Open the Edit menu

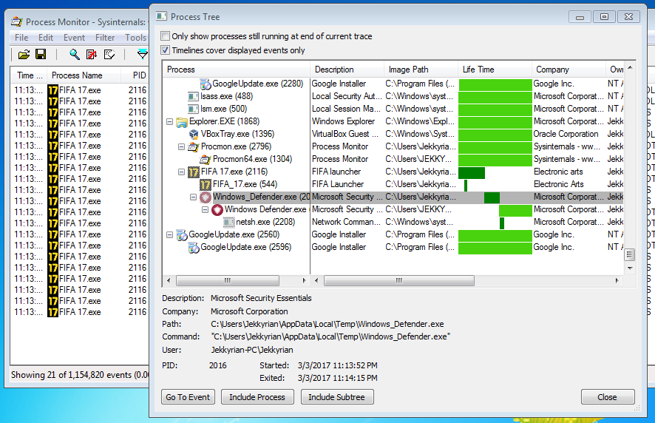46,38
